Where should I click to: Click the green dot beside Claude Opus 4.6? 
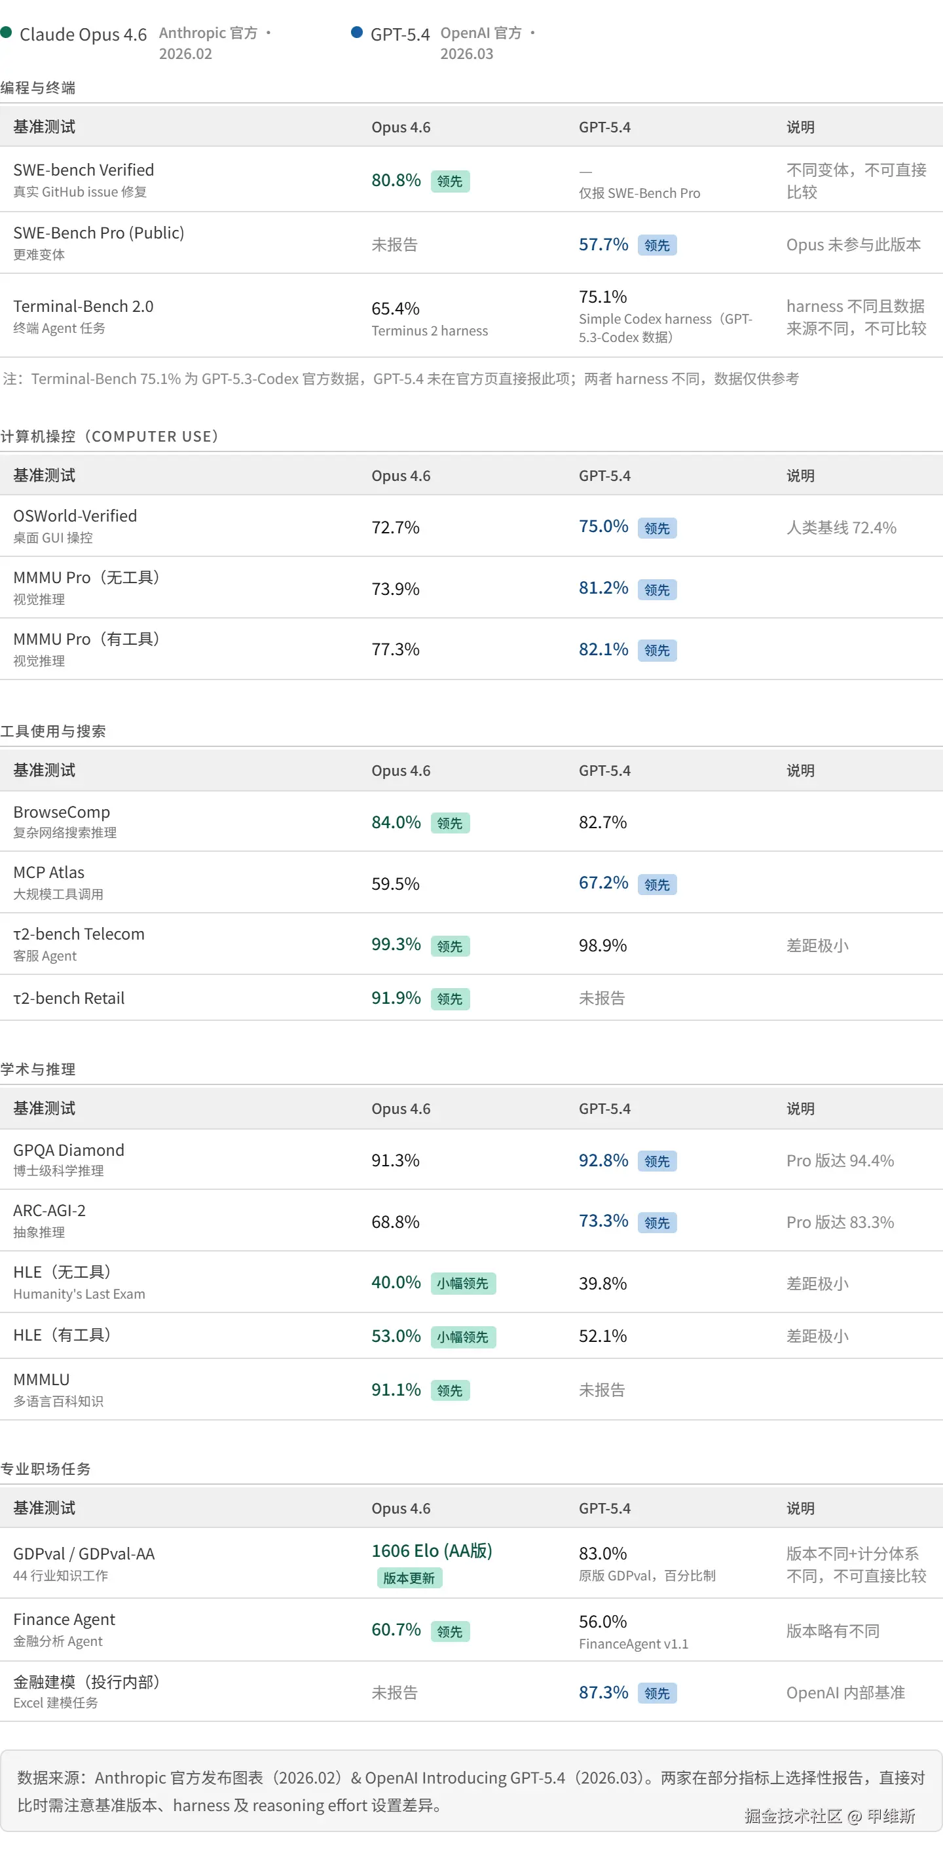[6, 32]
